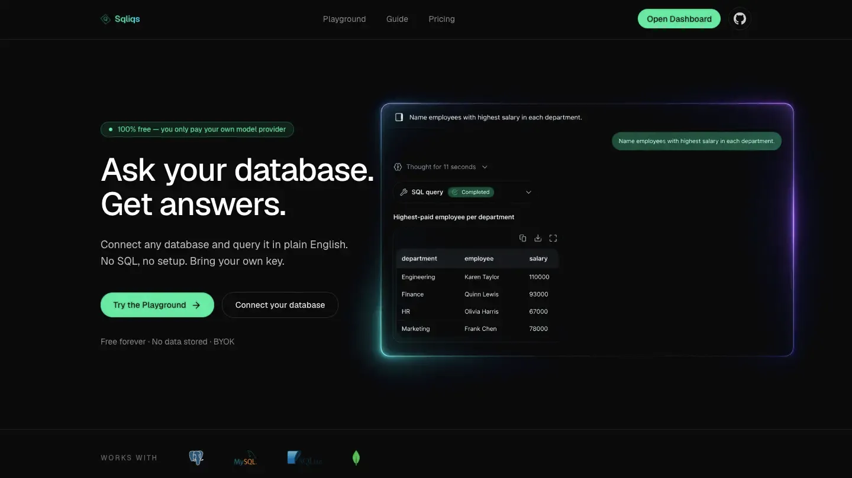Select the Karen Taylor cell
Viewport: 852px width, 478px height.
[x=482, y=277]
